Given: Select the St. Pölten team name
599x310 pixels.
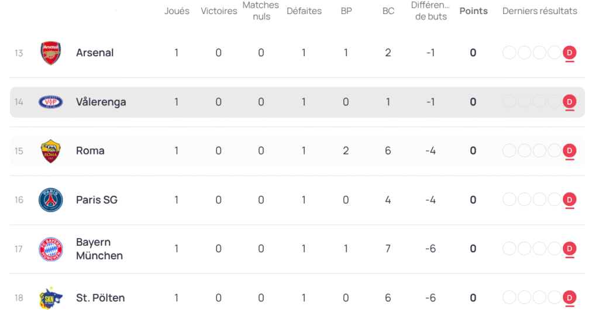Looking at the screenshot, I should [x=100, y=298].
